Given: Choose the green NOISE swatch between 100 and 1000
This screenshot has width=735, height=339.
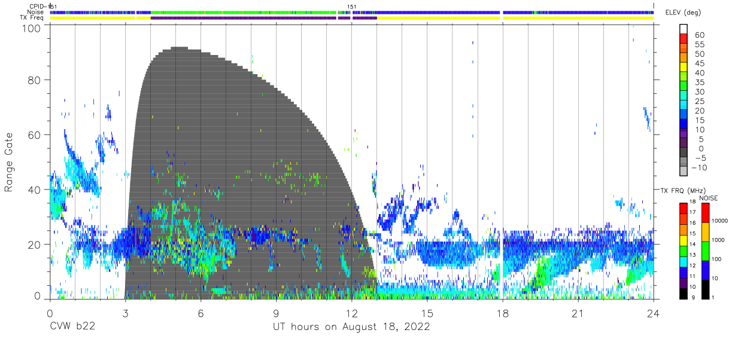Looking at the screenshot, I should [706, 251].
